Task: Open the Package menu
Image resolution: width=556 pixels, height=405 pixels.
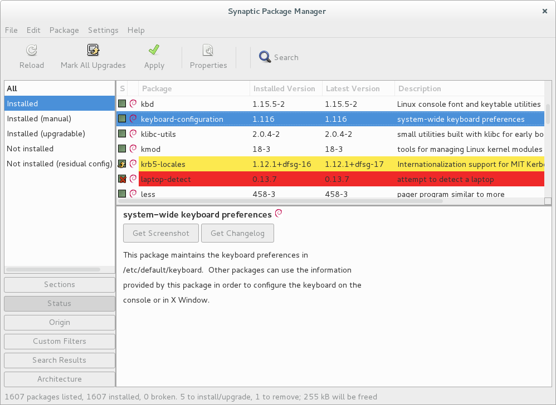Action: pyautogui.click(x=64, y=30)
